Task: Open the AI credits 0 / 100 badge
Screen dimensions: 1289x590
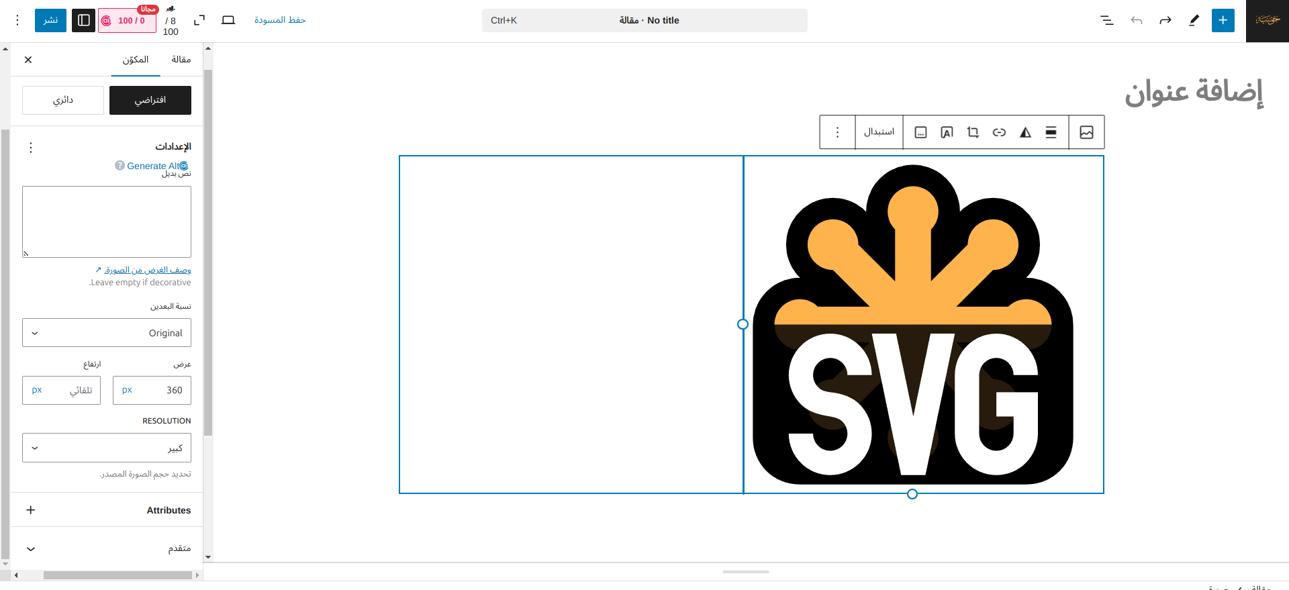Action: click(x=128, y=20)
